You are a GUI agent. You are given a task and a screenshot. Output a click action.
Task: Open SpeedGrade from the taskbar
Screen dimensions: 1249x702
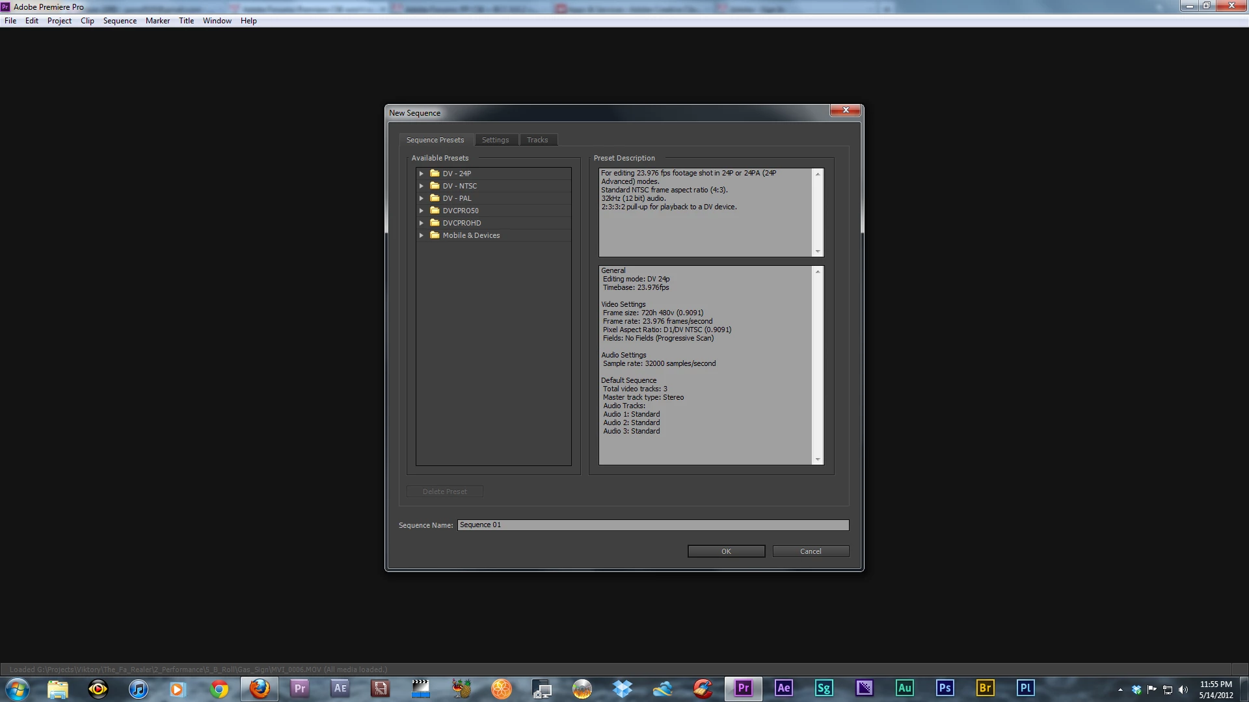pos(824,688)
